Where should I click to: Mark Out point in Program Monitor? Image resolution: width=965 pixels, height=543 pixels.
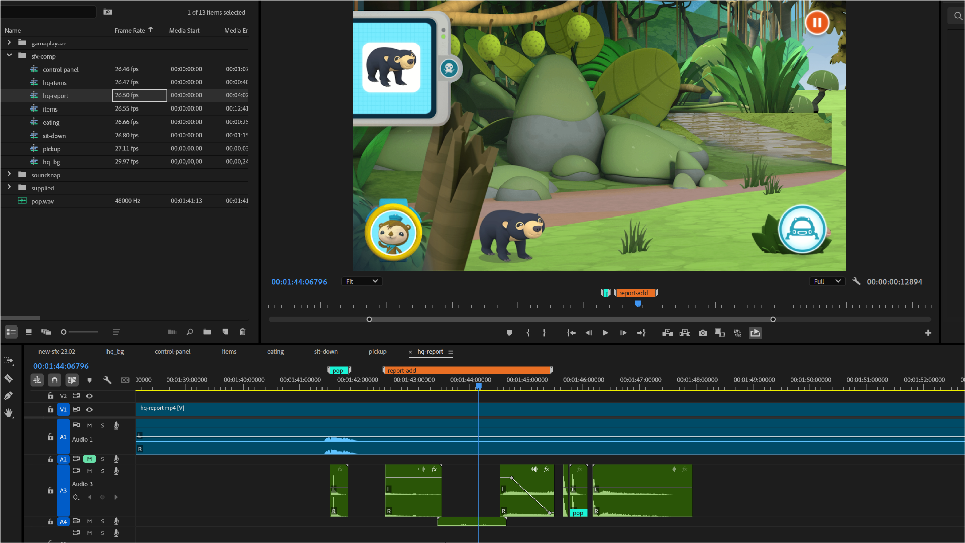[x=544, y=333]
